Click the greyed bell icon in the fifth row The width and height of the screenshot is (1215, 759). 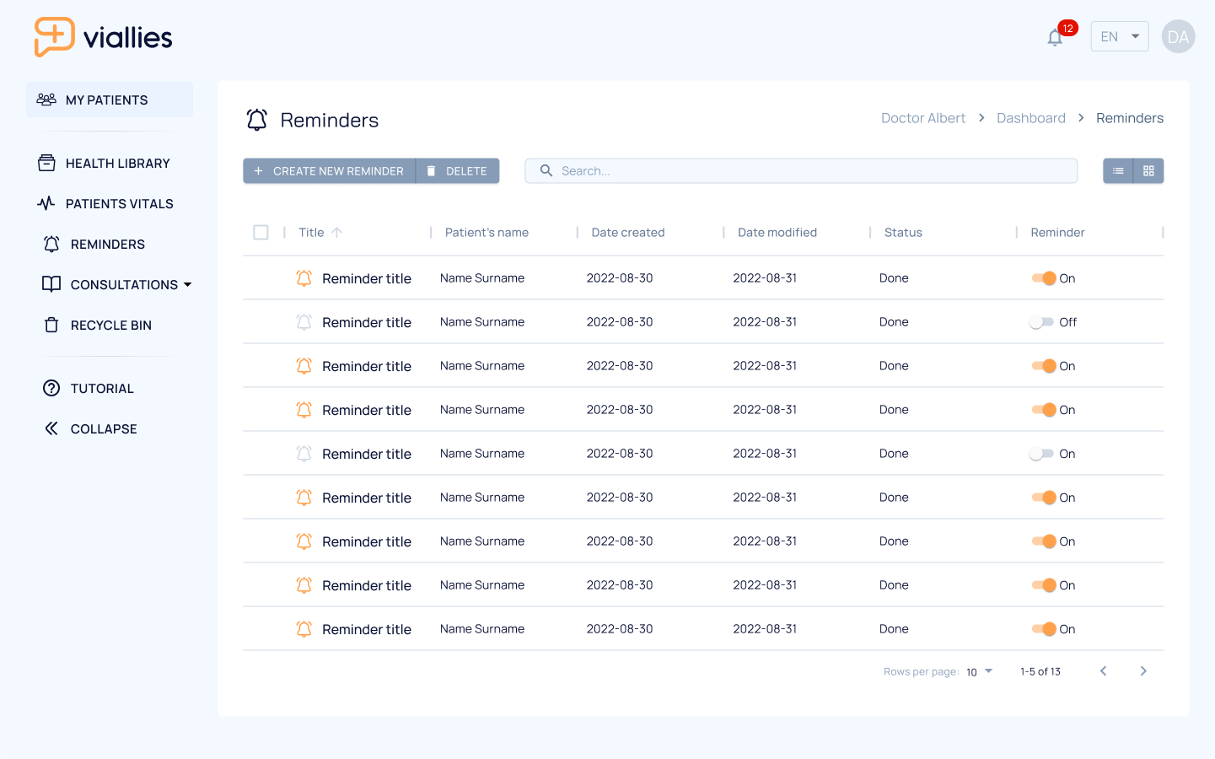(x=304, y=454)
